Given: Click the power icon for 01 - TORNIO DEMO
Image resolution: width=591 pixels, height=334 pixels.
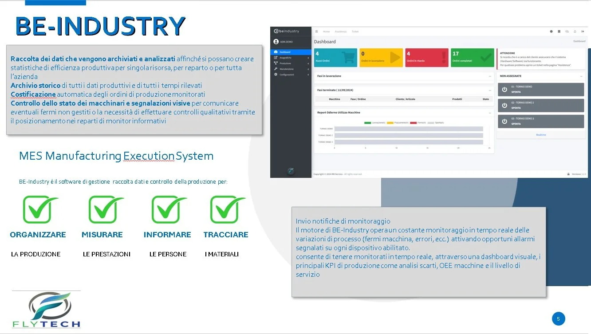Looking at the screenshot, I should pyautogui.click(x=504, y=89).
